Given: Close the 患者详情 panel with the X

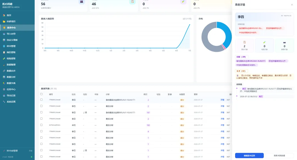Looking at the screenshot, I should click(x=292, y=5).
